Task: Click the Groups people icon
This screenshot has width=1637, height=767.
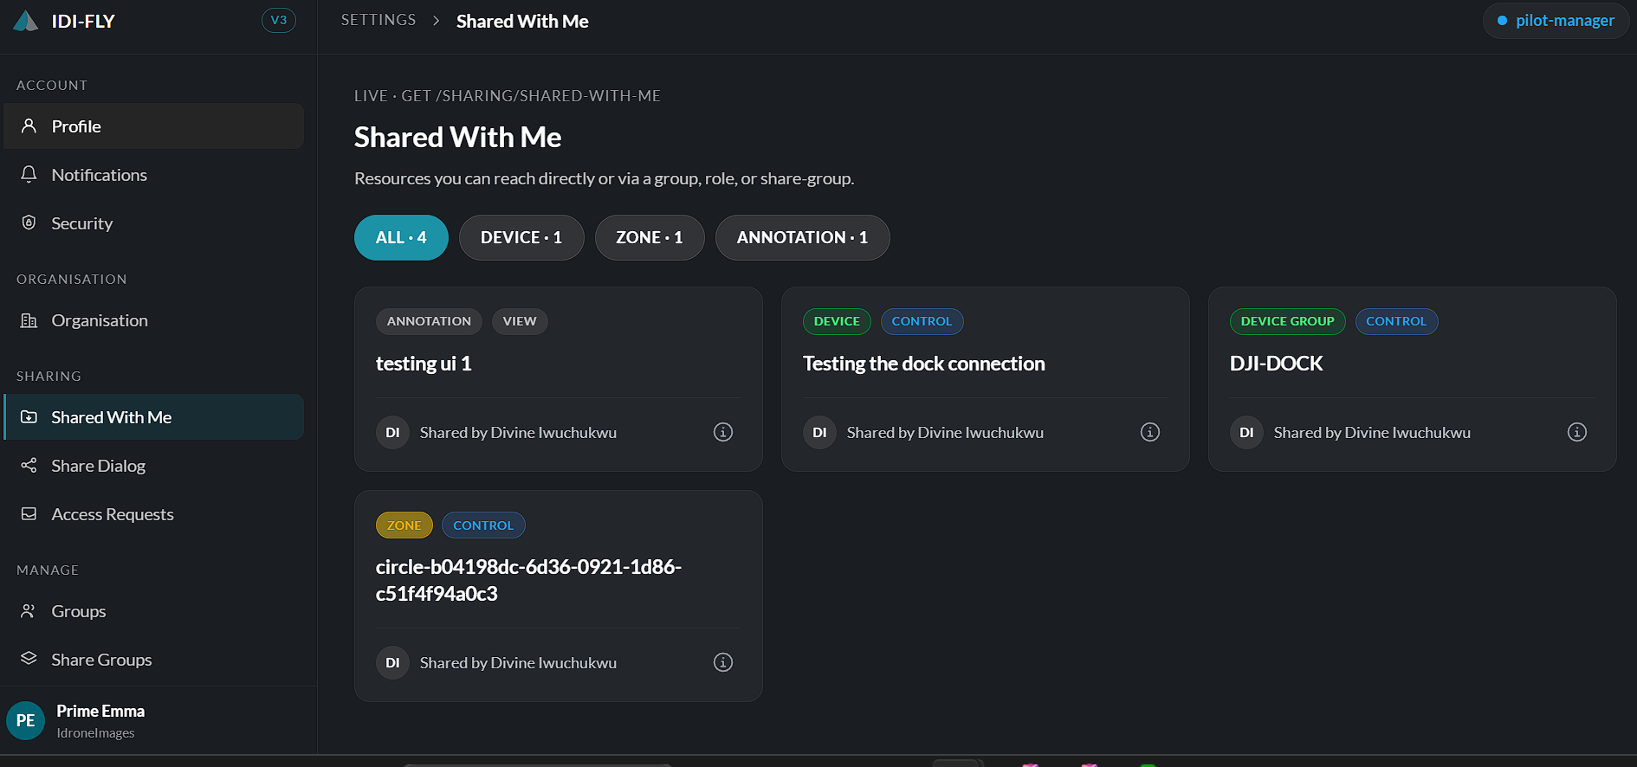Action: pyautogui.click(x=29, y=610)
